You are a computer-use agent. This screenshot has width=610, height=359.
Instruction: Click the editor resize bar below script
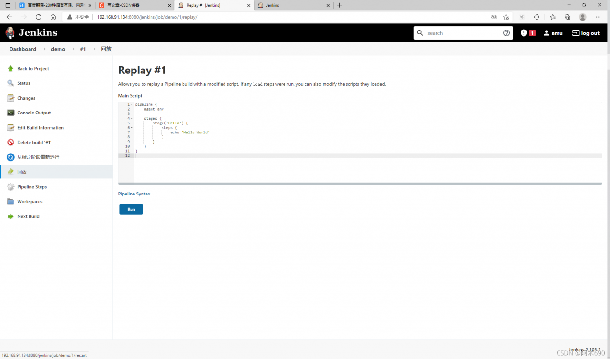[360, 183]
